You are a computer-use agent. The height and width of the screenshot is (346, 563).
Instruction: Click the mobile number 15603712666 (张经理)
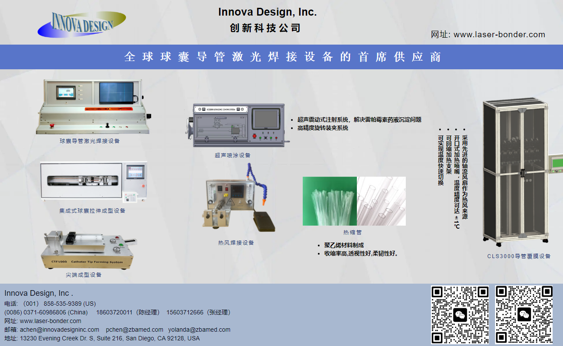point(200,312)
